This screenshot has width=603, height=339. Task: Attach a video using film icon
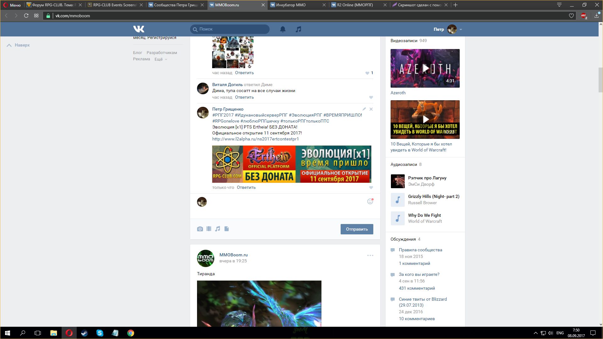(x=209, y=229)
